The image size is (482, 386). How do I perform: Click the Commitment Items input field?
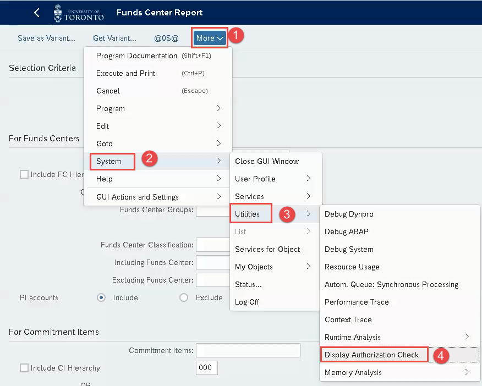tap(248, 350)
